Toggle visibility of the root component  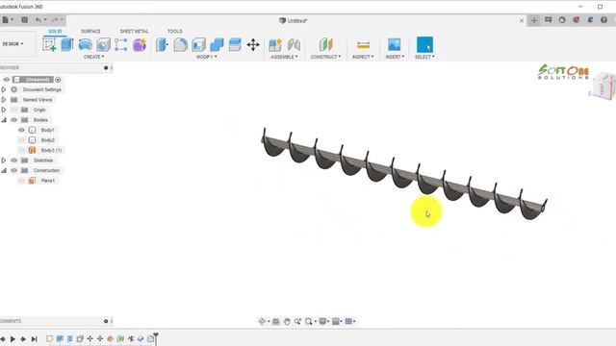coord(7,79)
